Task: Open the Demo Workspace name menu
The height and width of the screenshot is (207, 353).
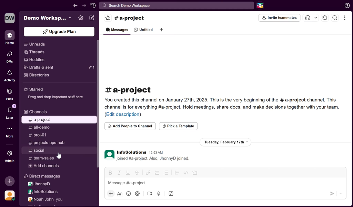Action: click(x=48, y=18)
